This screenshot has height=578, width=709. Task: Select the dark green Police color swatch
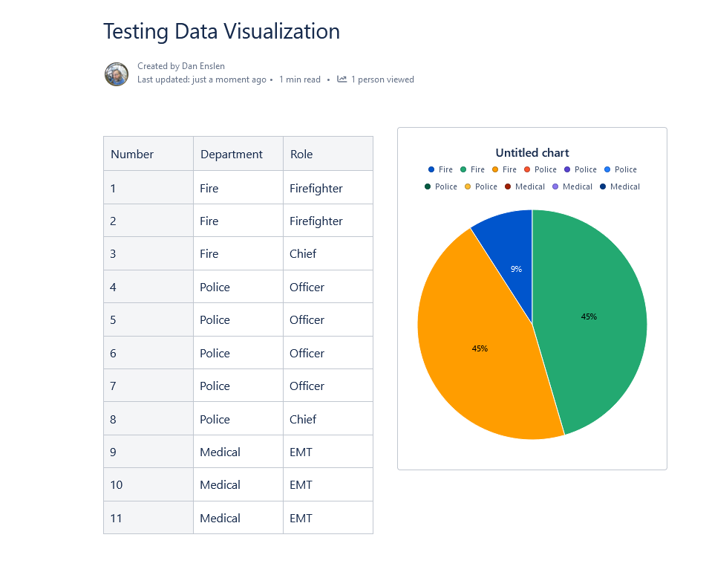tap(428, 186)
